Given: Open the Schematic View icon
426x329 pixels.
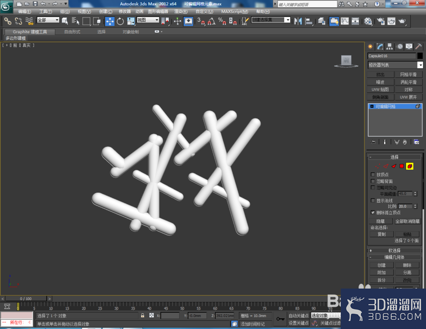Looking at the screenshot, I should tap(355, 21).
